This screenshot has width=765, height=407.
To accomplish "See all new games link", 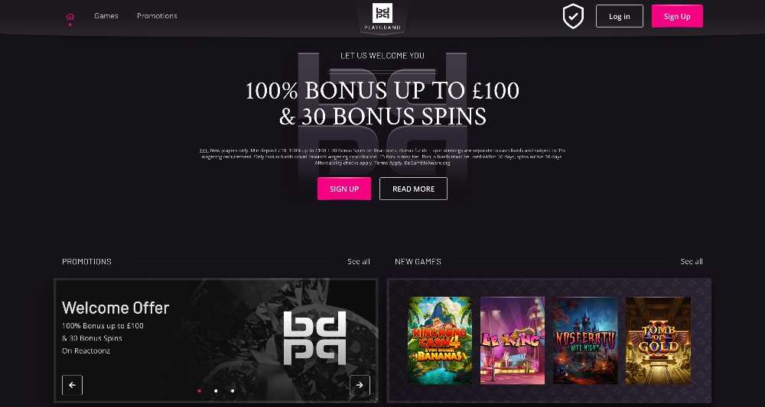I will click(x=692, y=261).
